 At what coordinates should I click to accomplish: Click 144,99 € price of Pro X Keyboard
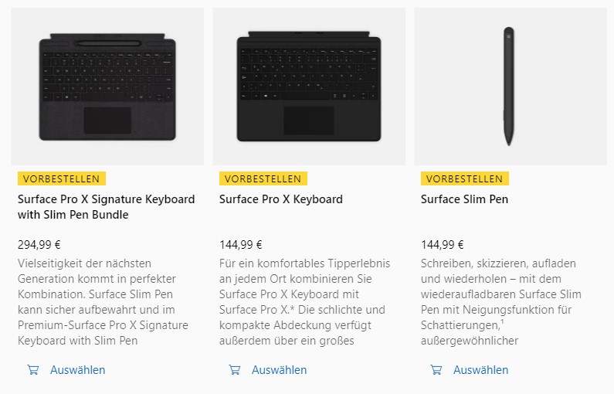click(241, 245)
